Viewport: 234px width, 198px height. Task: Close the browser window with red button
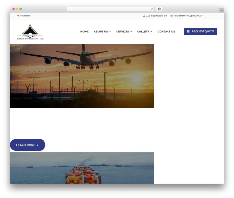[x=14, y=9]
